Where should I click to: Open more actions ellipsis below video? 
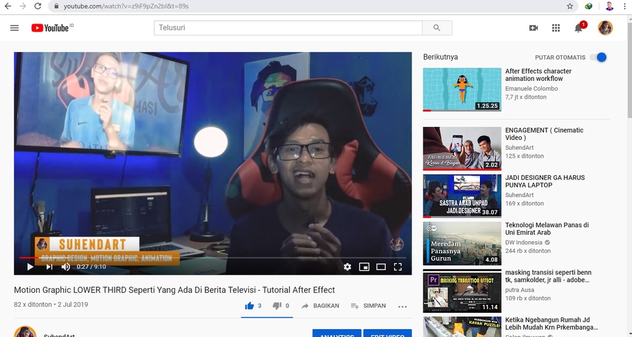(402, 306)
